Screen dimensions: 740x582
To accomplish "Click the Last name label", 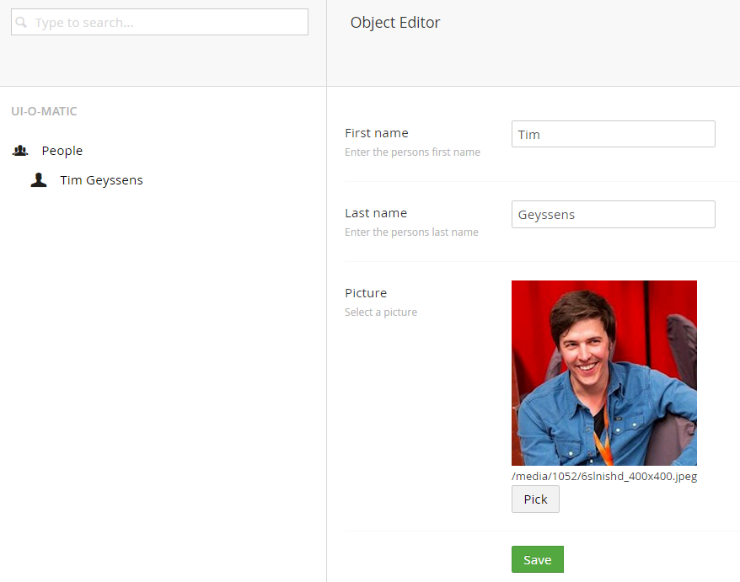I will tap(376, 213).
